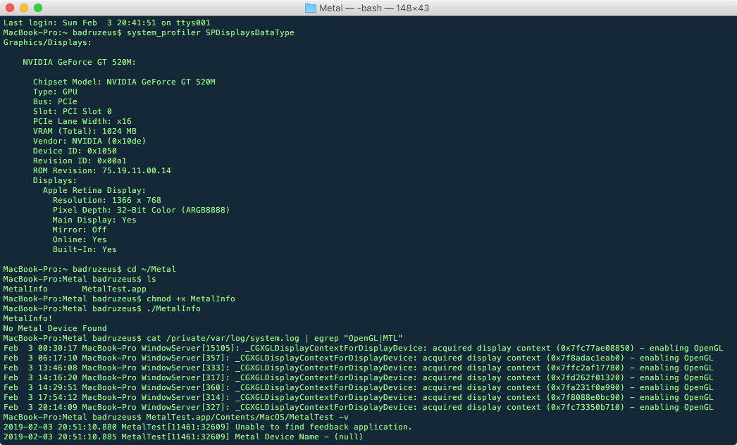Click the display context value (0x7fc73350b710)
Image resolution: width=737 pixels, height=445 pixels.
click(x=586, y=408)
